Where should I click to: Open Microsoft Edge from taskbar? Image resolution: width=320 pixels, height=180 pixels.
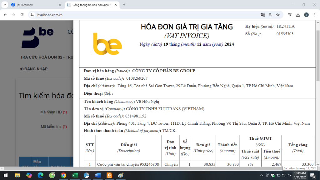pos(40,175)
